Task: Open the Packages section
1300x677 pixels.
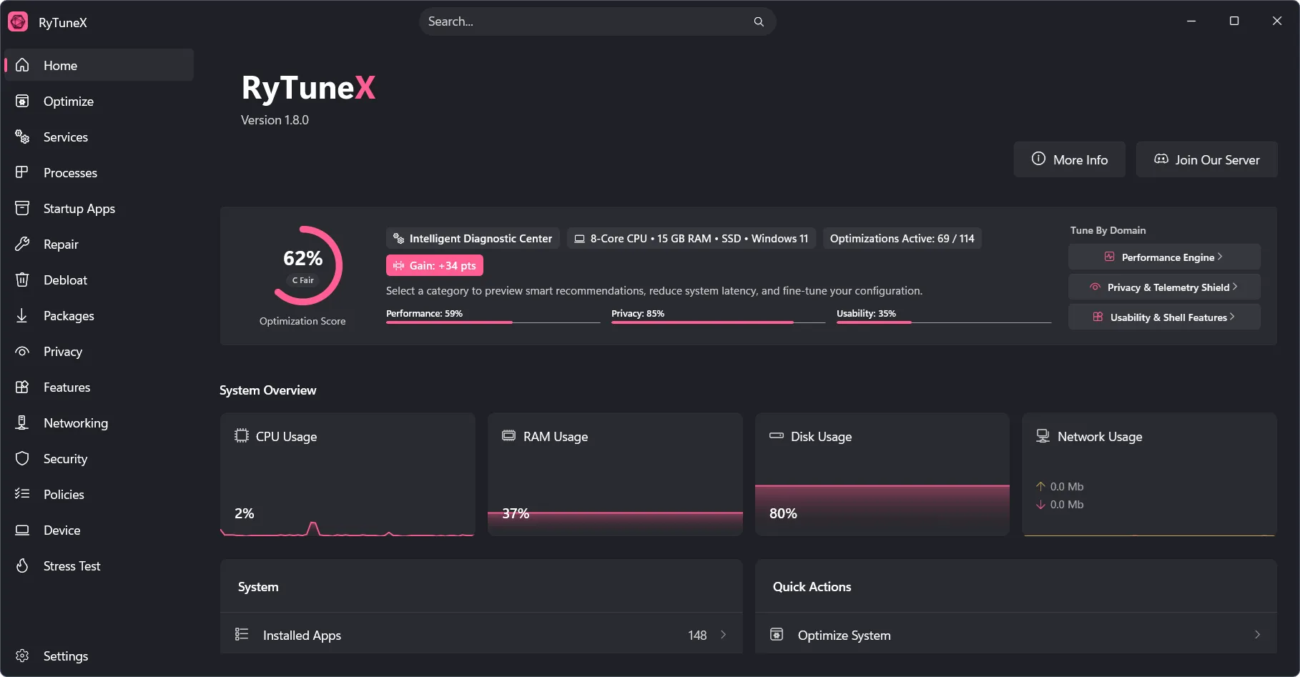Action: click(x=99, y=315)
